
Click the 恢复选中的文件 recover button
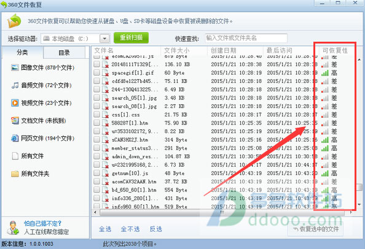coord(315,229)
